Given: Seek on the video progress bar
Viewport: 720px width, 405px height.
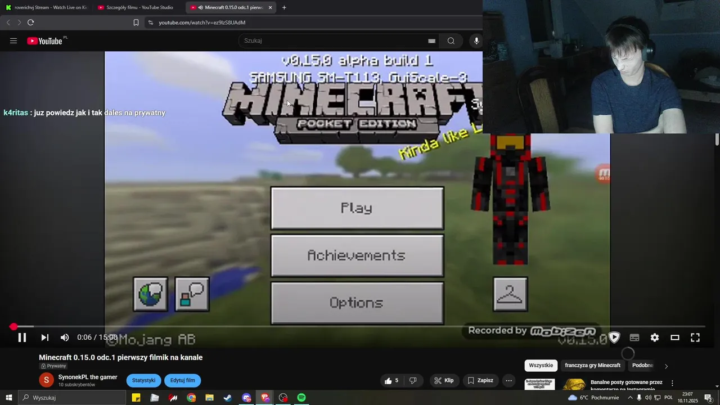Looking at the screenshot, I should [x=360, y=326].
